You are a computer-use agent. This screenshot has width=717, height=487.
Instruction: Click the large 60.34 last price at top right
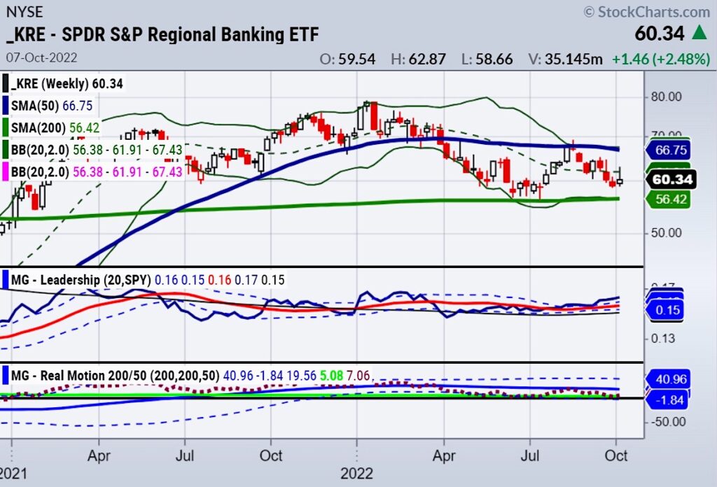(x=660, y=34)
